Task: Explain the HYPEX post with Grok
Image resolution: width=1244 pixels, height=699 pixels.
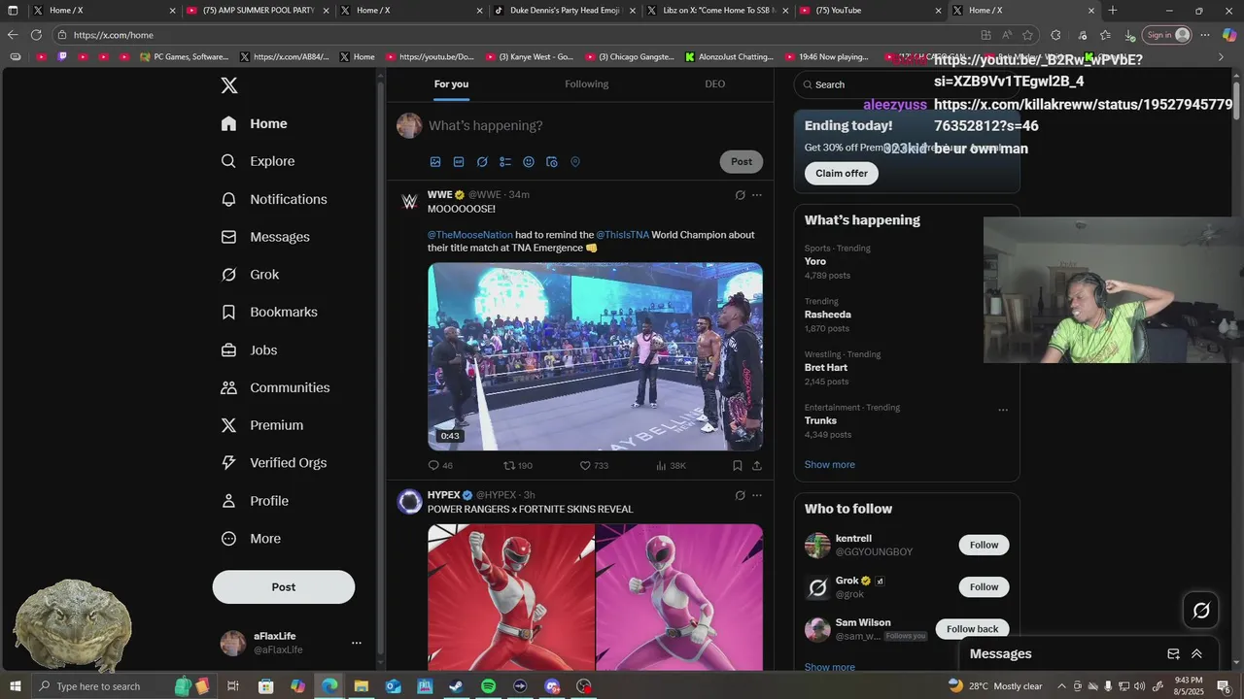Action: click(740, 495)
